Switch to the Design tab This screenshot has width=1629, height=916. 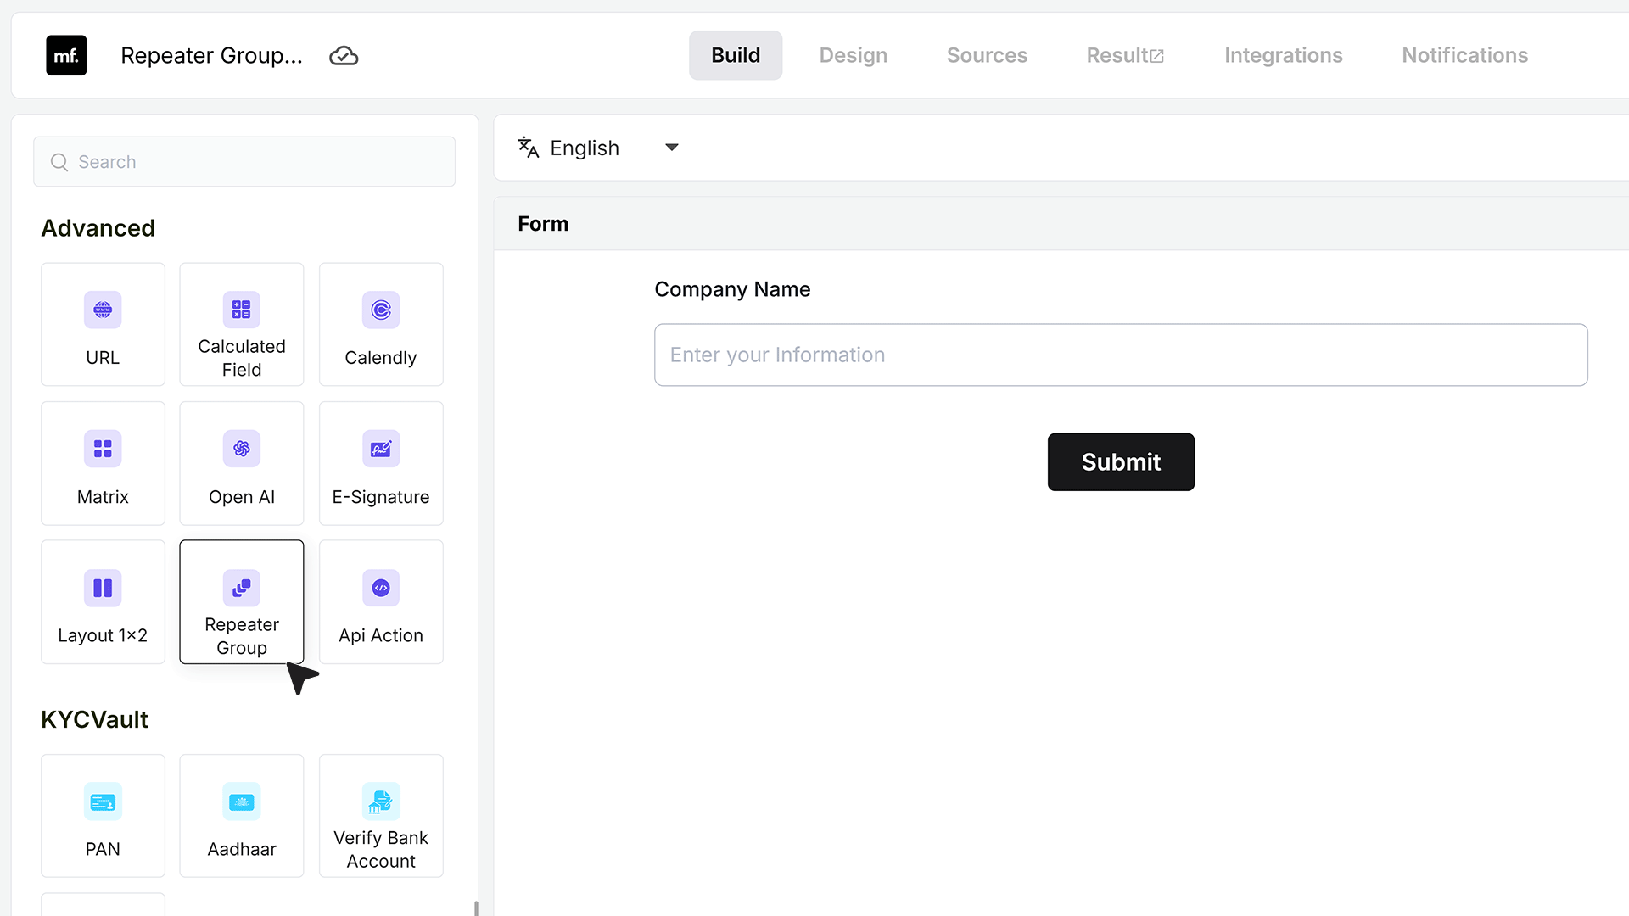(x=854, y=55)
